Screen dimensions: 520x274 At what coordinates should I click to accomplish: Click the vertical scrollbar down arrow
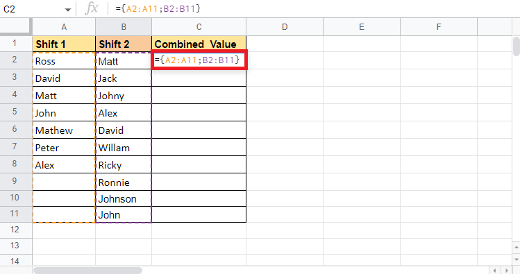point(516,259)
